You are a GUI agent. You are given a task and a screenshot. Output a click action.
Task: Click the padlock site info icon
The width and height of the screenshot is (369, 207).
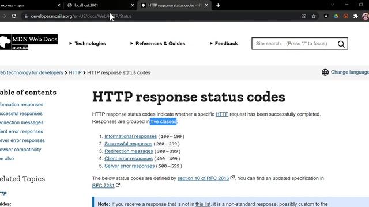tap(26, 16)
